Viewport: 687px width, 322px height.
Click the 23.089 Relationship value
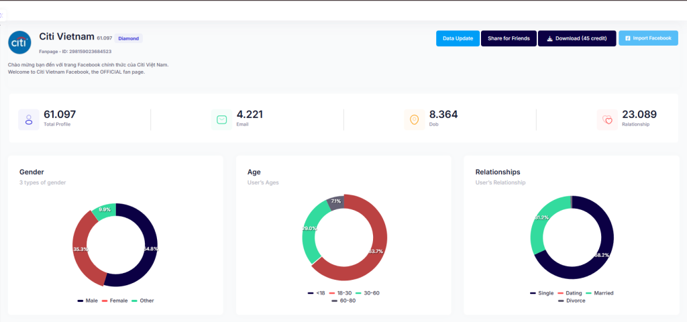tap(639, 115)
